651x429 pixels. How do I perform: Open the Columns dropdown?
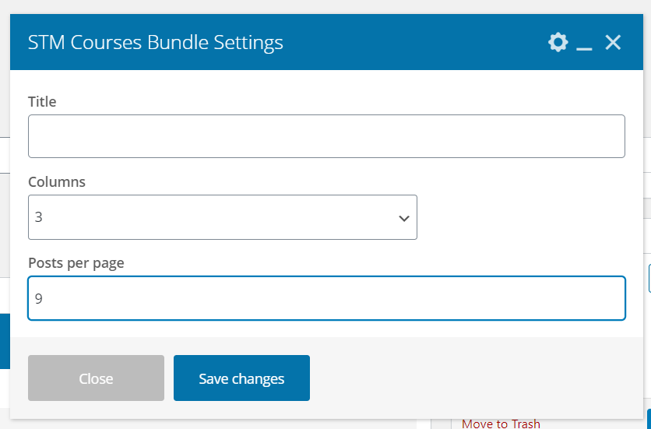tap(222, 217)
